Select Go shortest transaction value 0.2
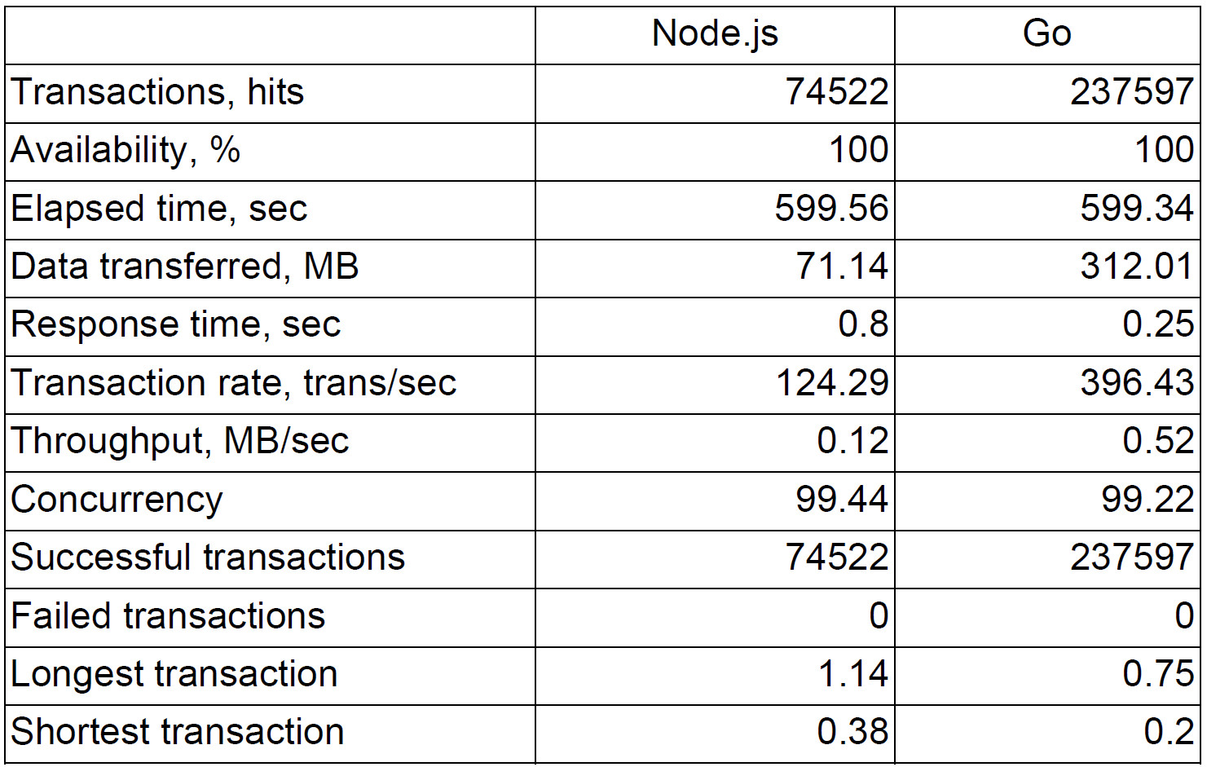 click(x=1168, y=733)
